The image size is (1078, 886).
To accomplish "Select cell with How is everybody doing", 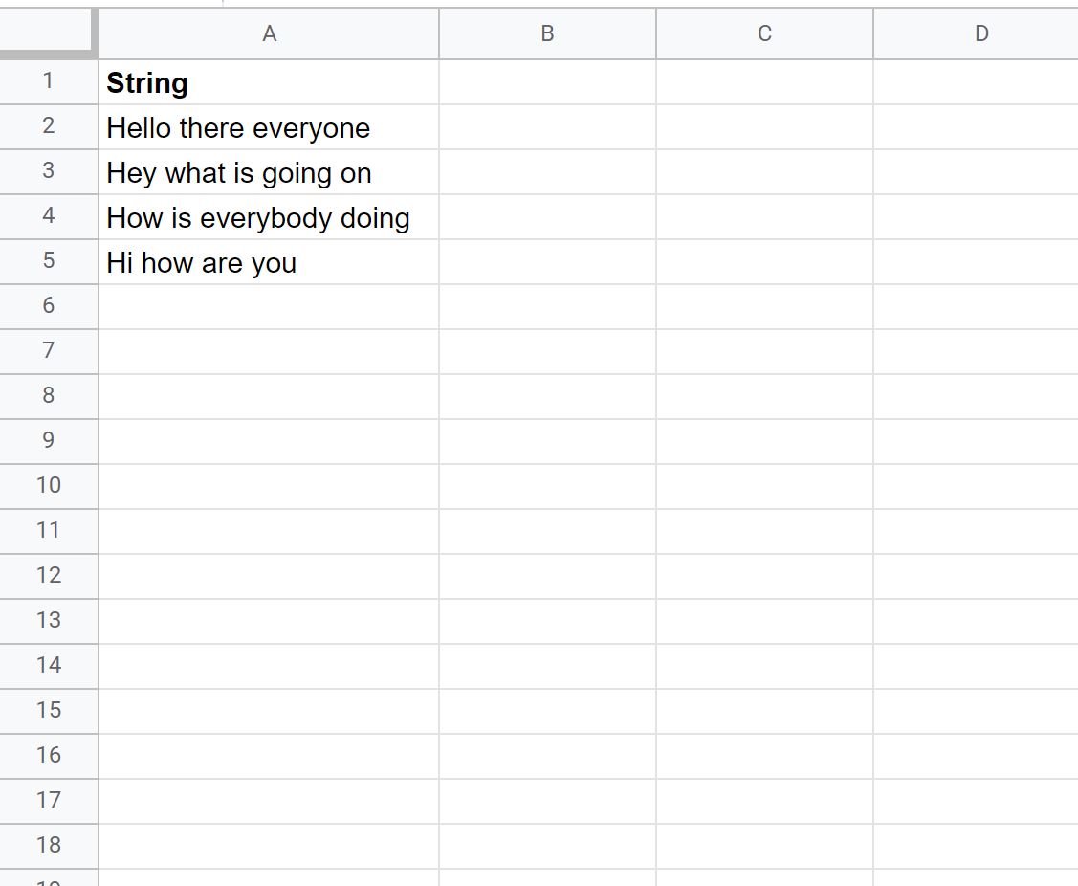I will coord(269,217).
